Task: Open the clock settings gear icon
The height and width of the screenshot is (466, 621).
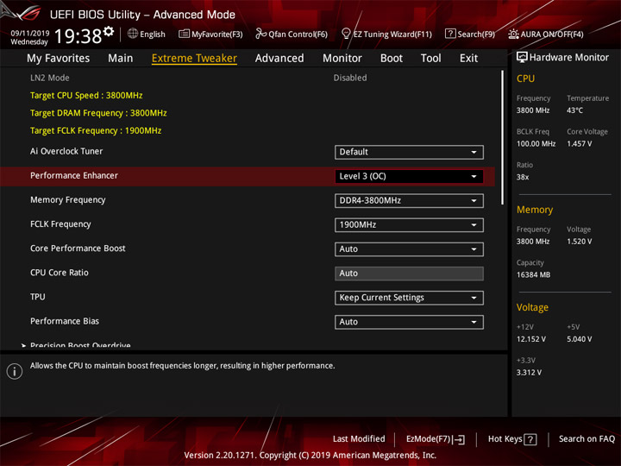Action: point(109,32)
